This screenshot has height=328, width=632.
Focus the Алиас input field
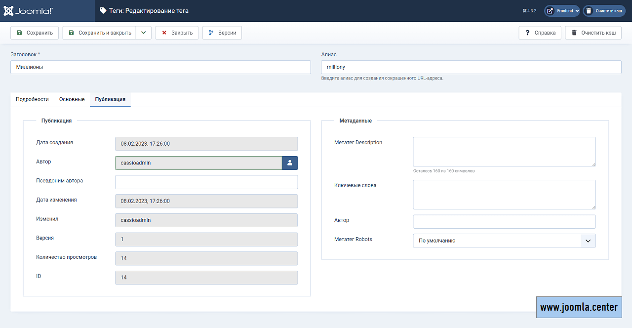tap(471, 67)
